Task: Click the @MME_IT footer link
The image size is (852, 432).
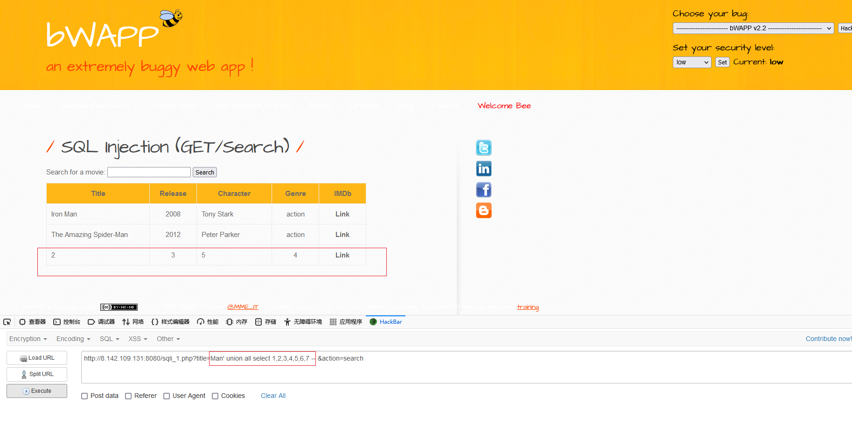Action: pos(243,307)
